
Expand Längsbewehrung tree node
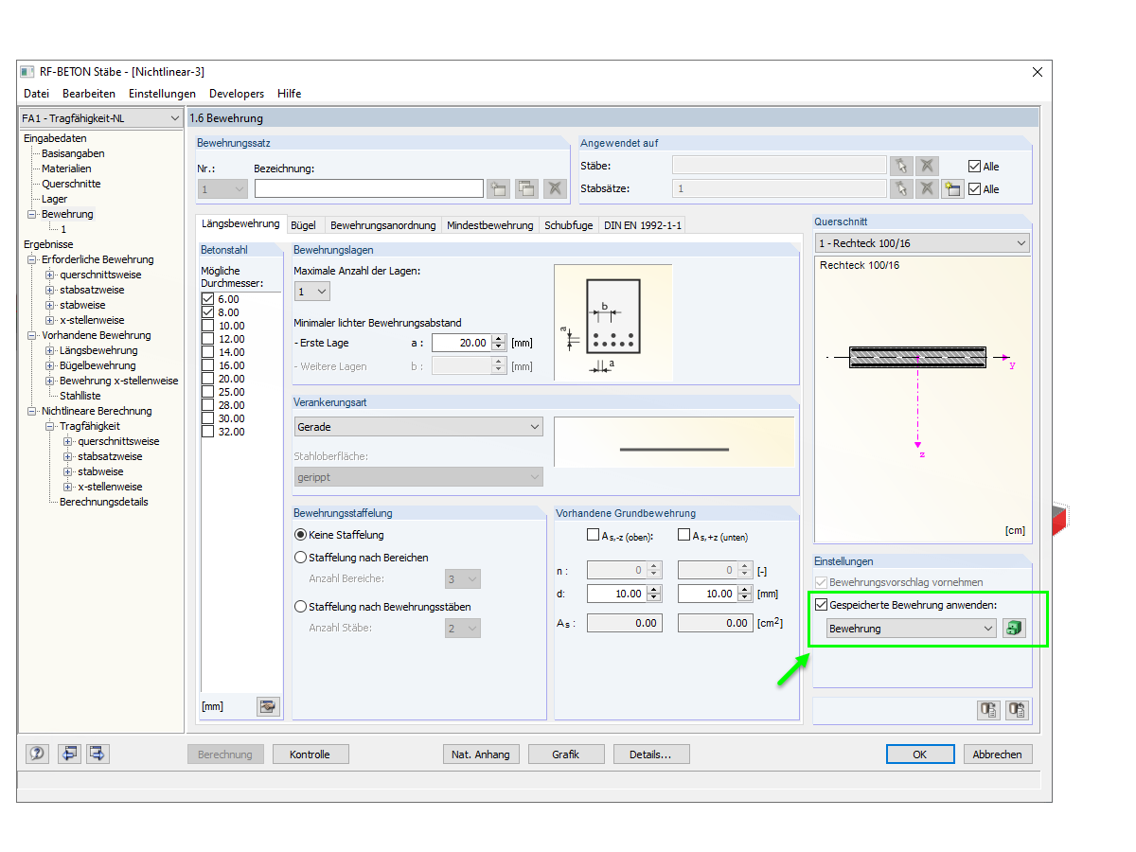(x=50, y=351)
